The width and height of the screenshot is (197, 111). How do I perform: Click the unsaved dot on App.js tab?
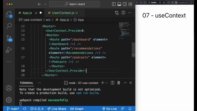click(41, 13)
